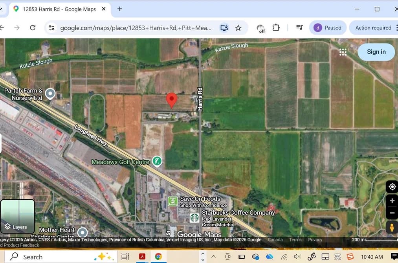Click the Show Your Location target icon
This screenshot has width=398, height=263.
[x=392, y=187]
